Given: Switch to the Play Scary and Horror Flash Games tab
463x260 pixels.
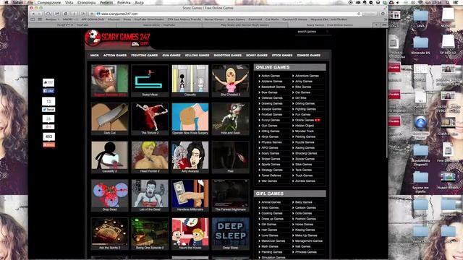Looking at the screenshot, I should (245, 25).
